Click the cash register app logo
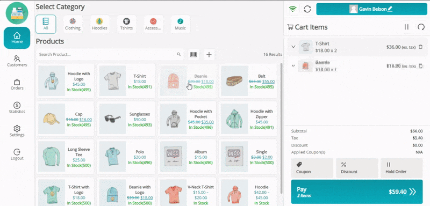Screen dimensions: 430x206 pyautogui.click(x=17, y=13)
